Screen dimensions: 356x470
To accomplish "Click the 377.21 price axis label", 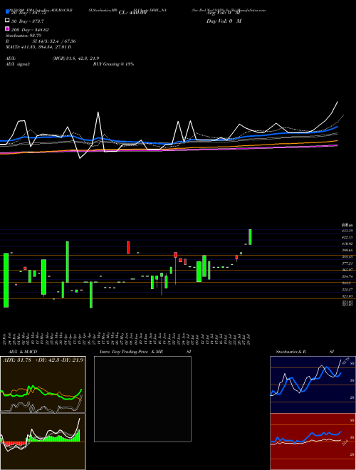I will (347, 263).
